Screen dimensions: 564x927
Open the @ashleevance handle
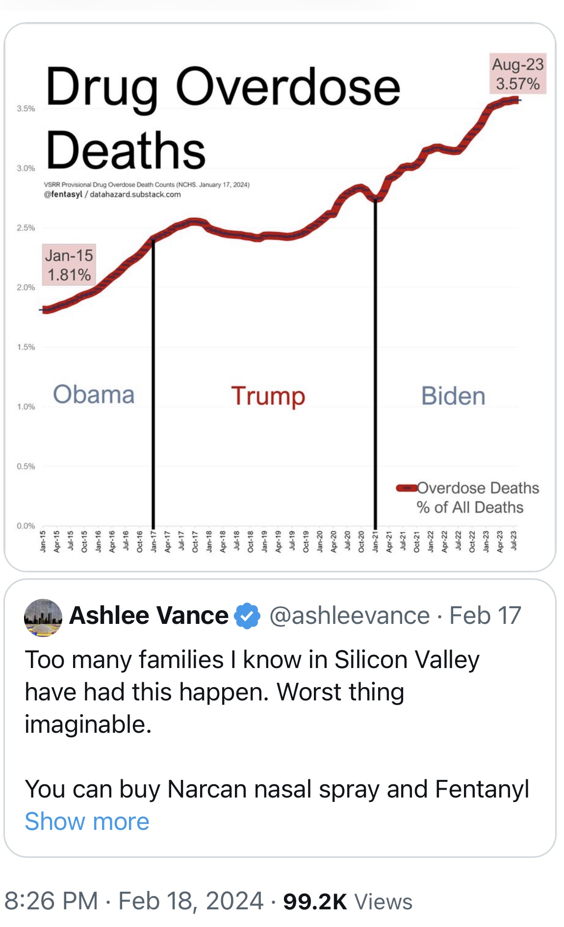tap(349, 616)
